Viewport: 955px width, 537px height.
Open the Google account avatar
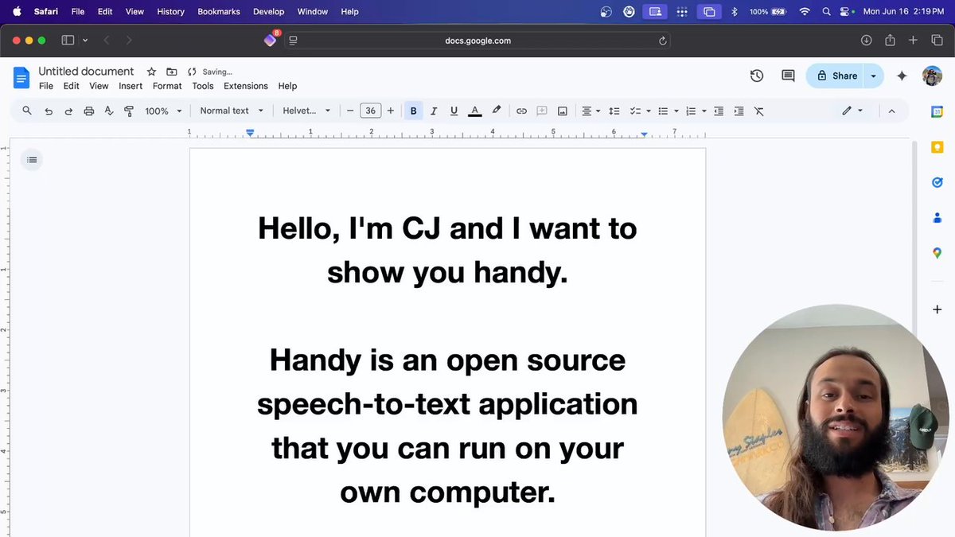[932, 76]
